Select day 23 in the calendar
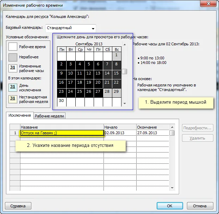The image size is (219, 214). click(62, 93)
